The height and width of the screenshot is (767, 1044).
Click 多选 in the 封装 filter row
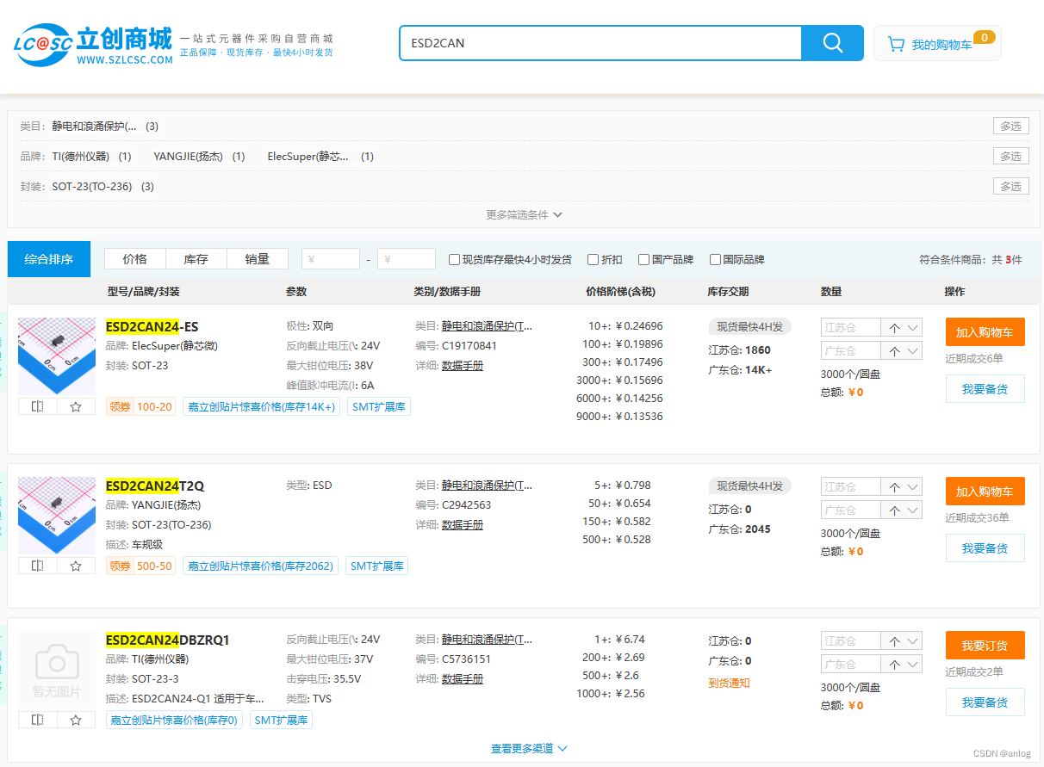pyautogui.click(x=1010, y=186)
